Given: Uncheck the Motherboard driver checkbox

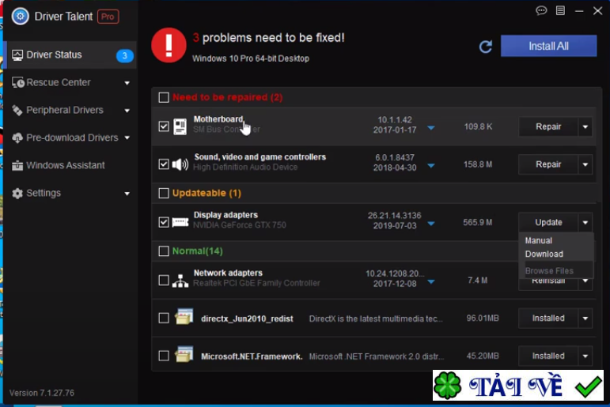Looking at the screenshot, I should click(164, 126).
